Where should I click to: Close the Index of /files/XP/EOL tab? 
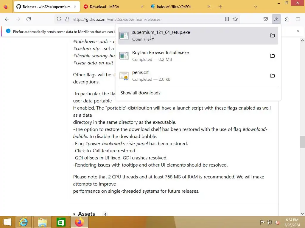point(209,7)
